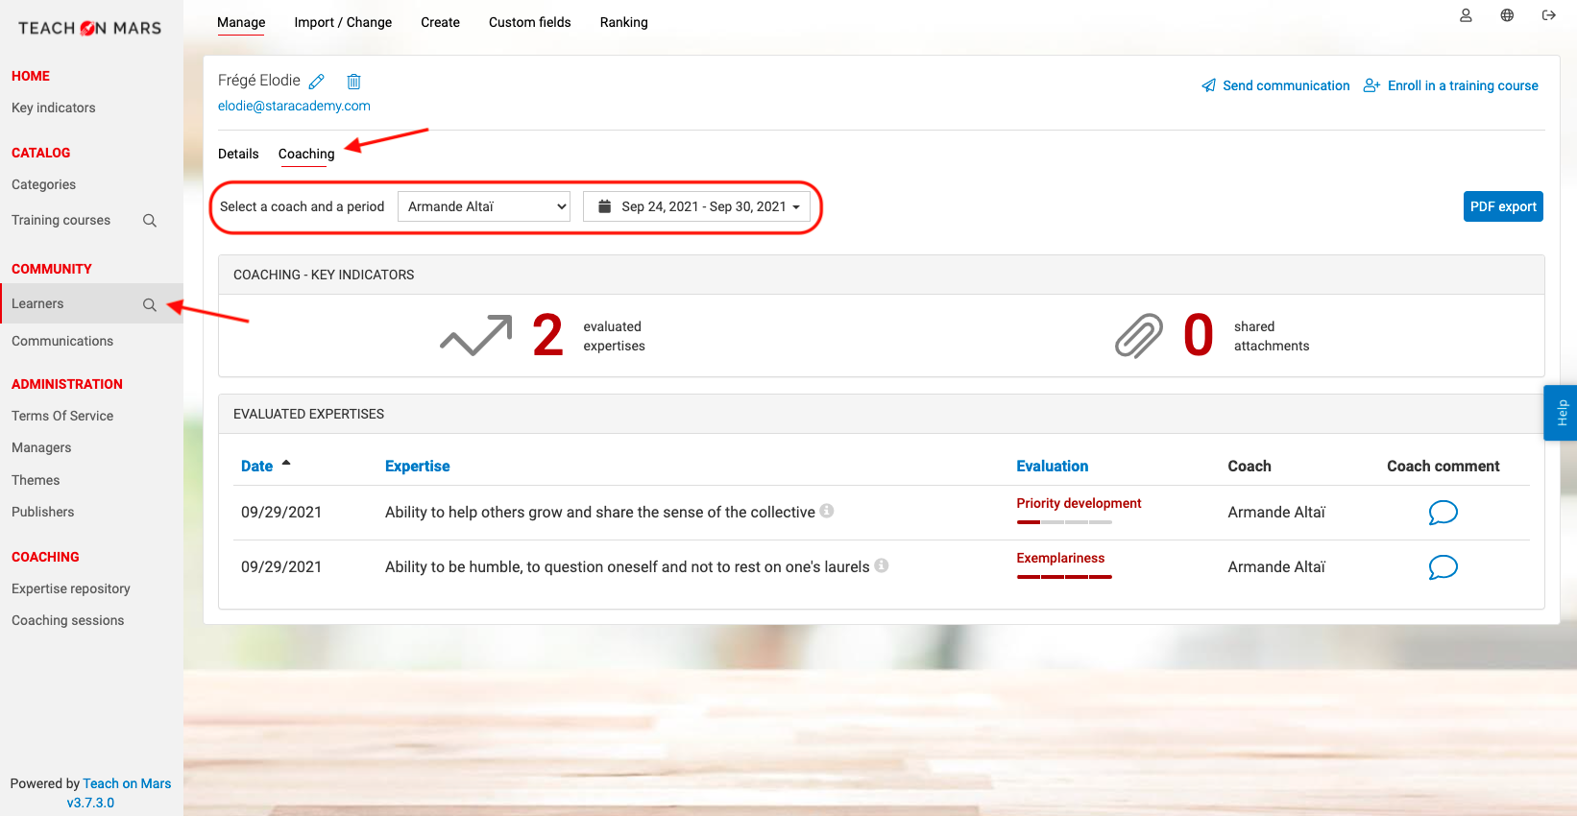Screen dimensions: 1577x816
Task: Open the Ranking menu
Action: [x=624, y=22]
